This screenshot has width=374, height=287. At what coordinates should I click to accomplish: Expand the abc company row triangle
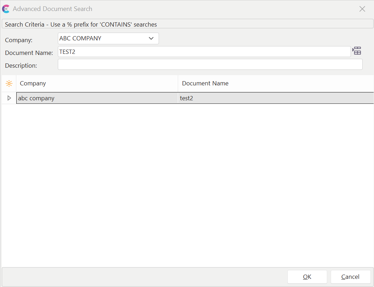pos(9,98)
